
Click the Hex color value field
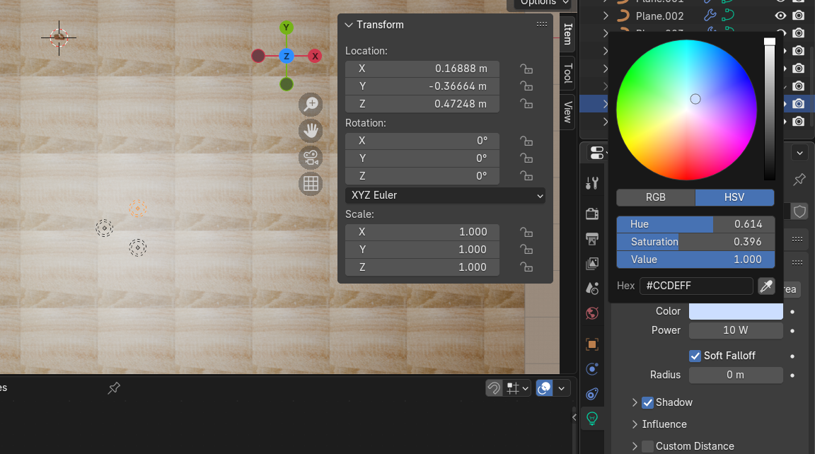pos(696,286)
